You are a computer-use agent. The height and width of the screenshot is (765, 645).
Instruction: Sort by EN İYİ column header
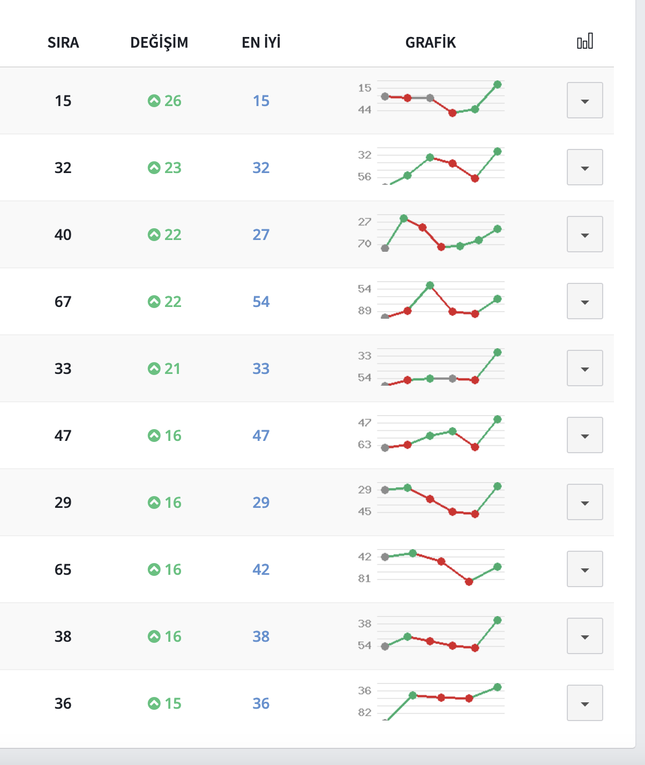261,42
